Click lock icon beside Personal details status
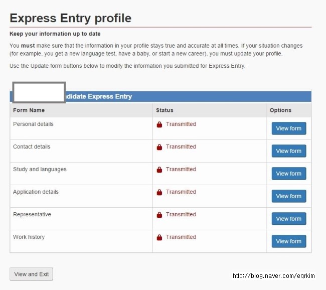326x290 pixels. point(159,124)
